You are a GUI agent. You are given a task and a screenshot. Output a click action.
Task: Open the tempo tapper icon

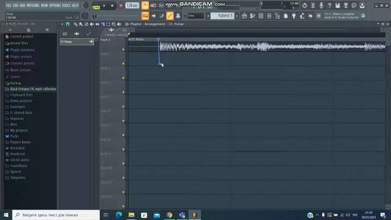coord(302,16)
